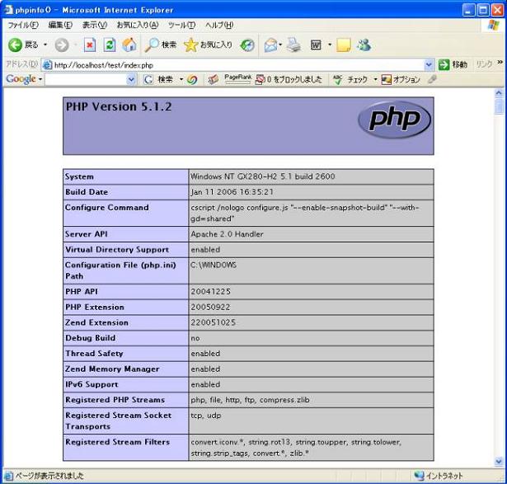Open the Search magnifier toolbar button
Image resolution: width=507 pixels, height=484 pixels.
pos(161,45)
